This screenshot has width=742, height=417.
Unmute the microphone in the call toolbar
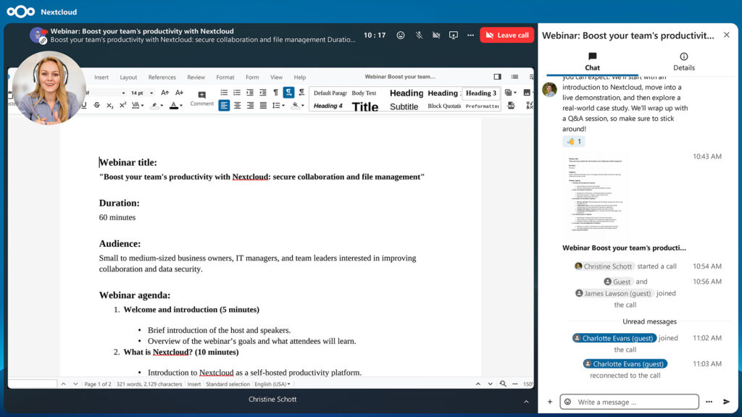coord(420,34)
